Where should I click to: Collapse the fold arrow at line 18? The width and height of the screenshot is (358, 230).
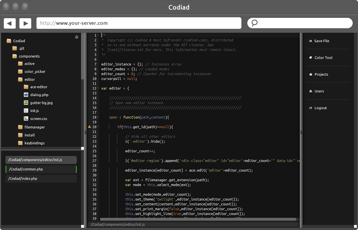[x=98, y=117]
